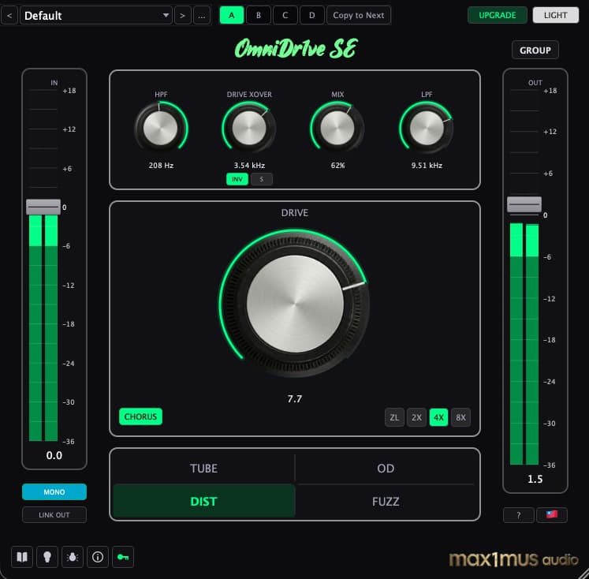This screenshot has height=579, width=589.
Task: Select the OD drive type
Action: [386, 468]
